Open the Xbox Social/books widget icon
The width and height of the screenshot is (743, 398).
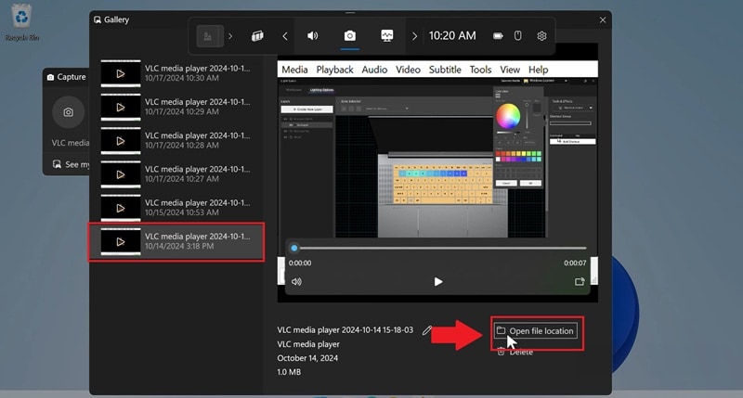[x=257, y=36]
